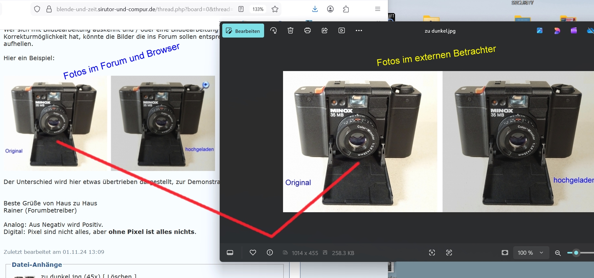Extract text from image icon
This screenshot has width=594, height=278.
[449, 253]
